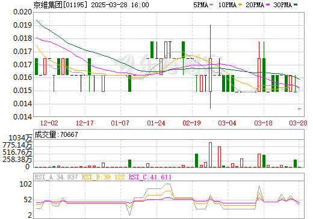The width and height of the screenshot is (313, 219).
Task: Click the 20PMA magenta legend swatch
Action: point(268,5)
